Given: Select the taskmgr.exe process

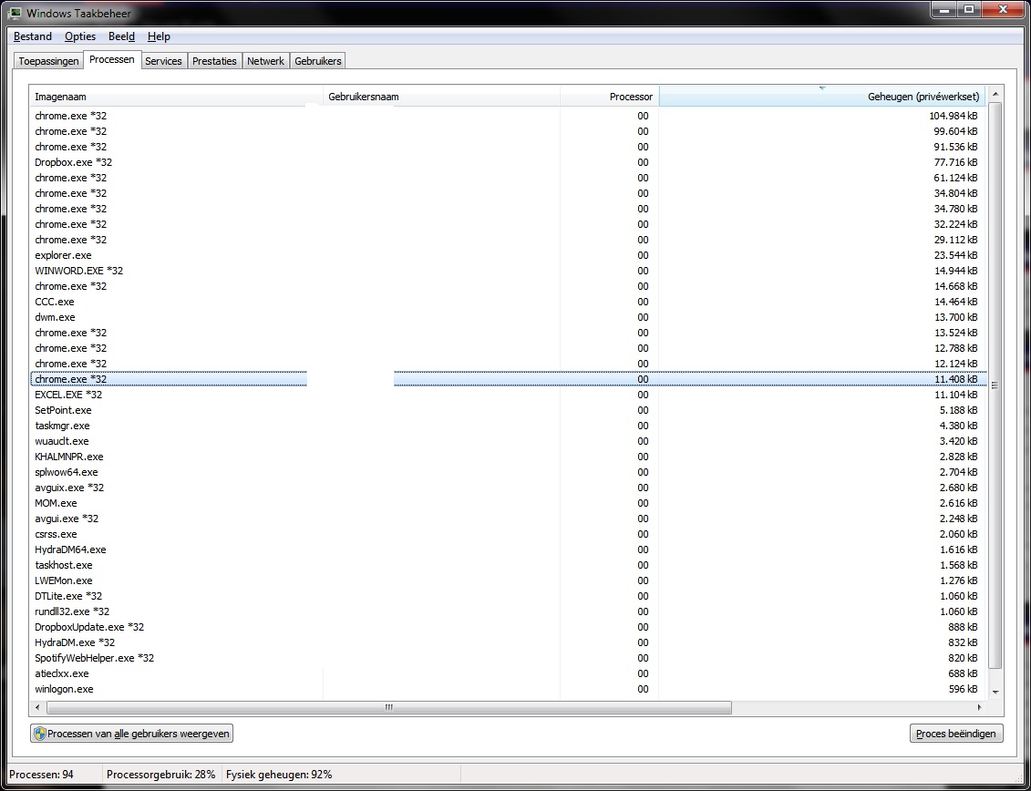Looking at the screenshot, I should (x=508, y=426).
